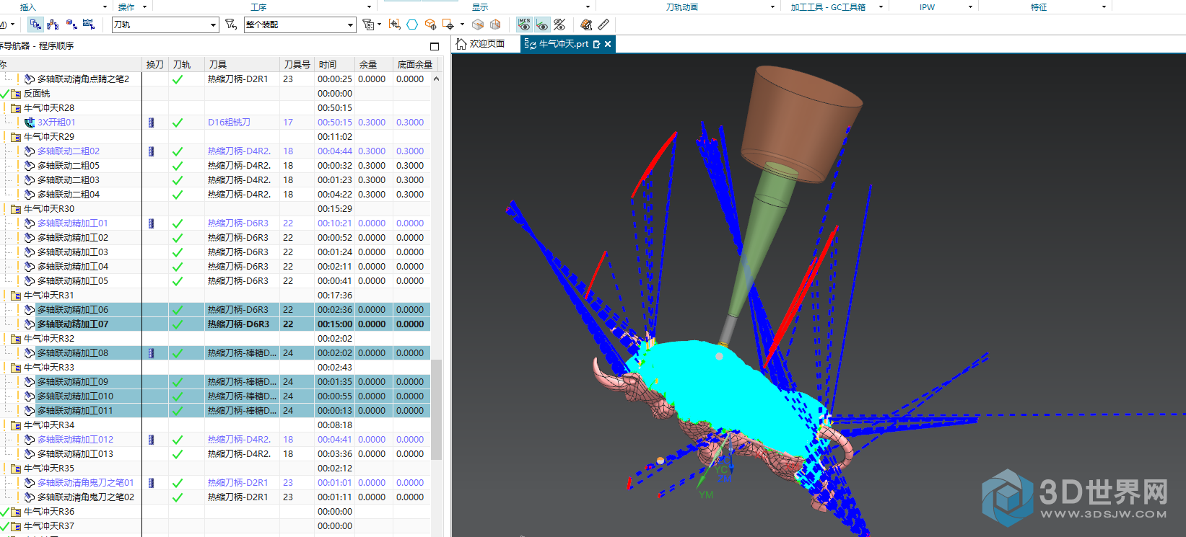The height and width of the screenshot is (537, 1186).
Task: Expand the IPW ribbon group arrow
Action: (969, 6)
